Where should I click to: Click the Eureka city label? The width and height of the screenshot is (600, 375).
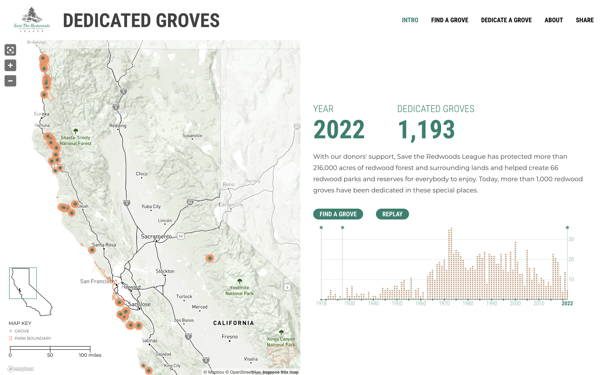point(42,114)
